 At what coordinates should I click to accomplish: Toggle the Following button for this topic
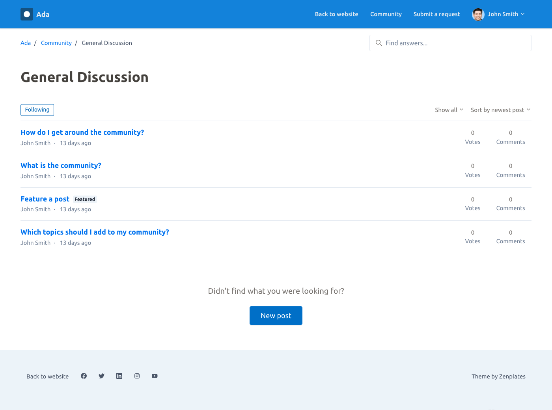tap(37, 110)
